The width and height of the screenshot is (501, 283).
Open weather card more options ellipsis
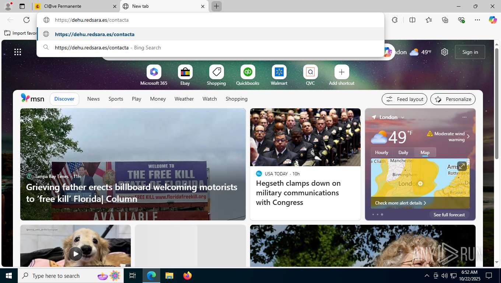[464, 117]
